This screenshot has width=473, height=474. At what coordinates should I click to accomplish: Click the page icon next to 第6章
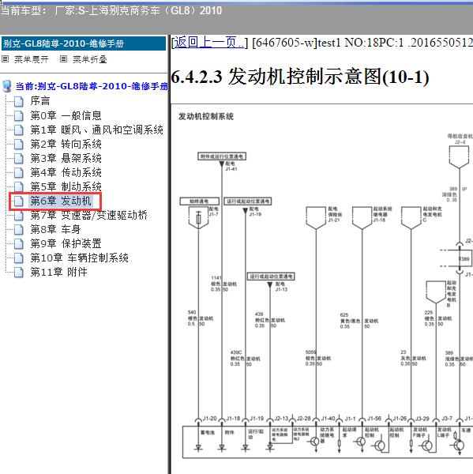pyautogui.click(x=19, y=201)
